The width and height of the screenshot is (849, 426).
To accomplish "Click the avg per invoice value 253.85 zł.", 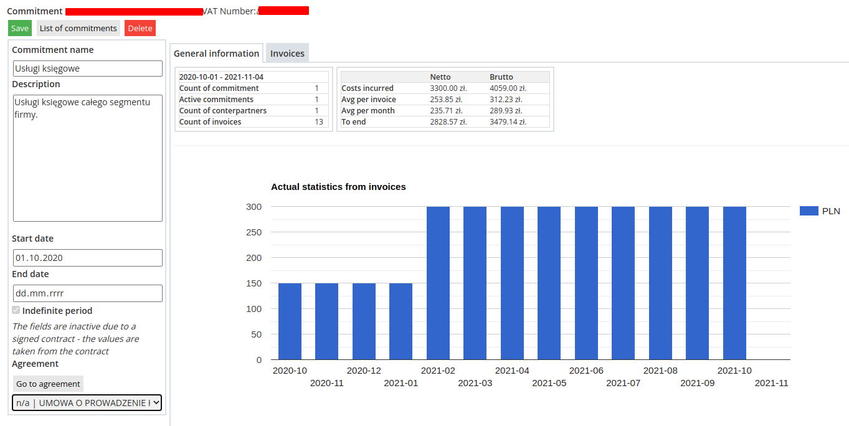I will [x=447, y=100].
